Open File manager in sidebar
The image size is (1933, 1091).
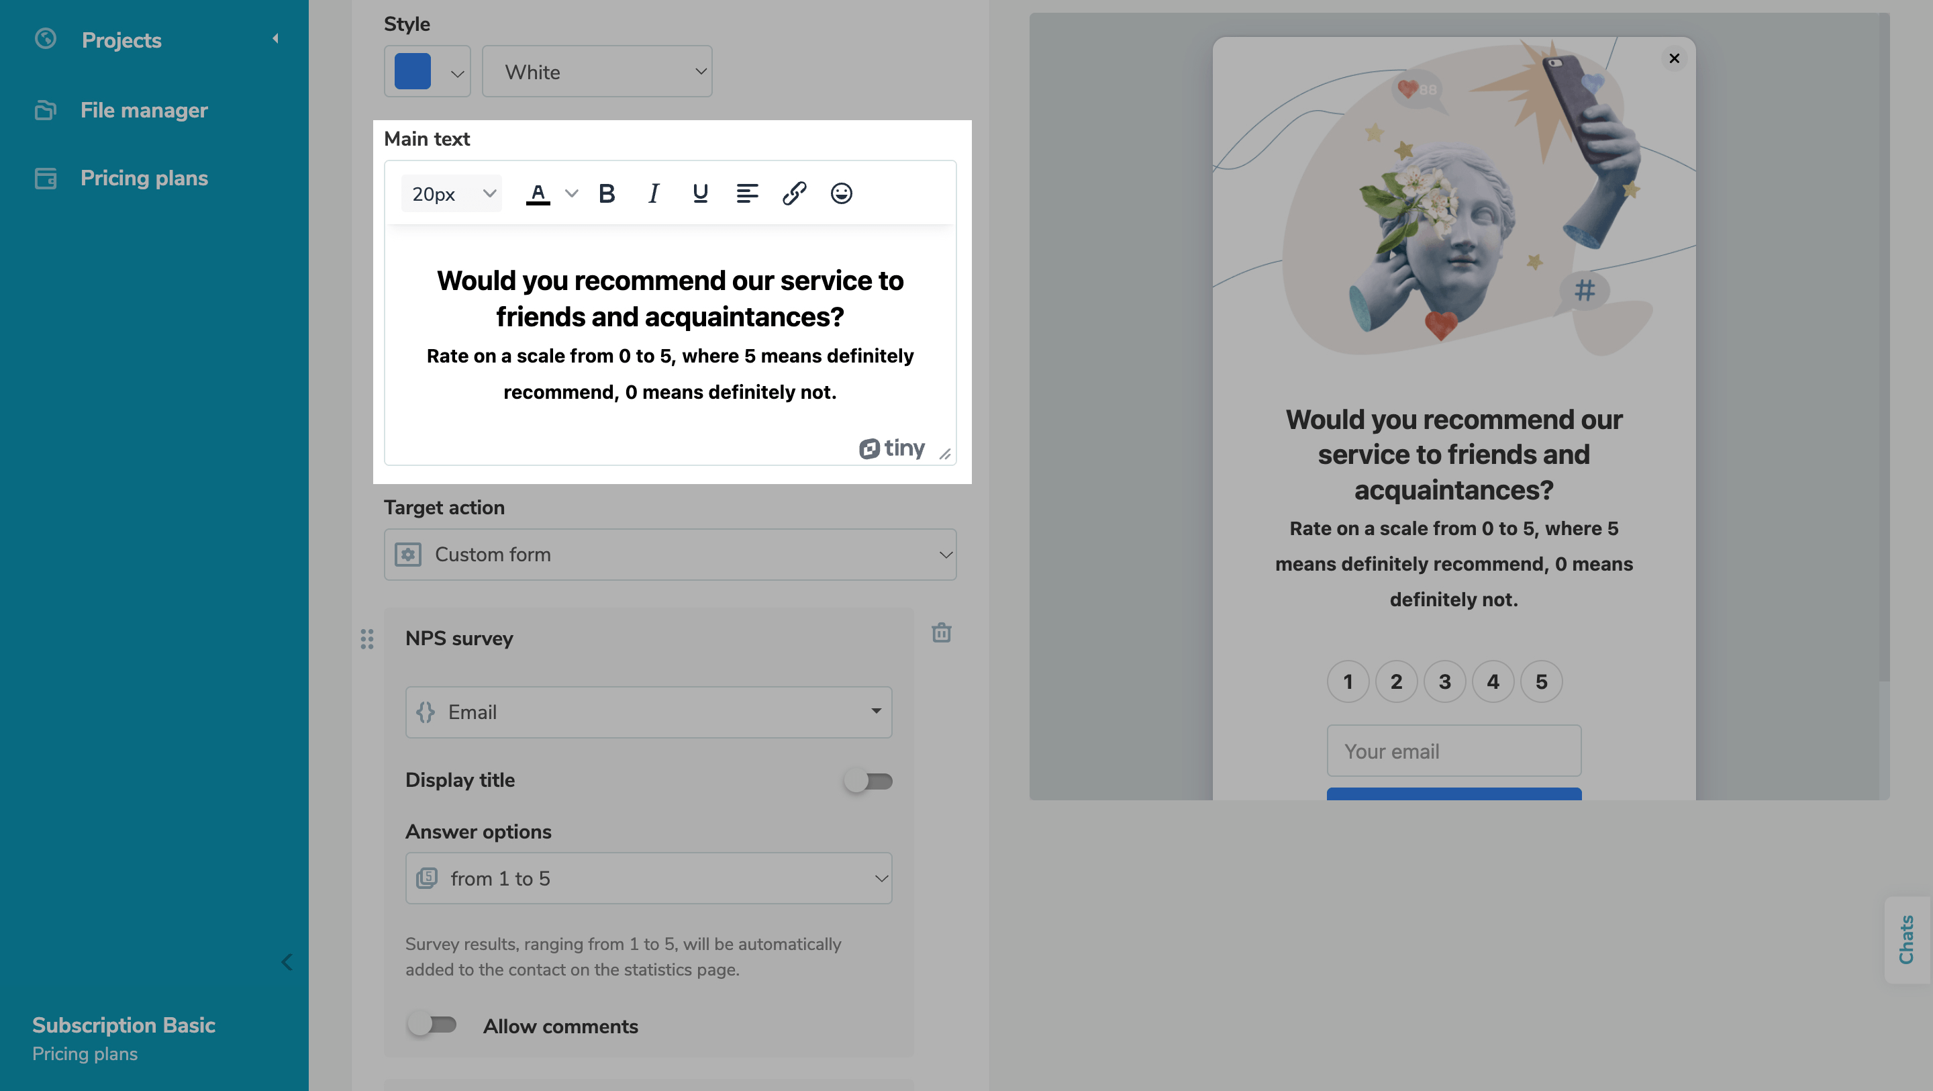(x=144, y=110)
